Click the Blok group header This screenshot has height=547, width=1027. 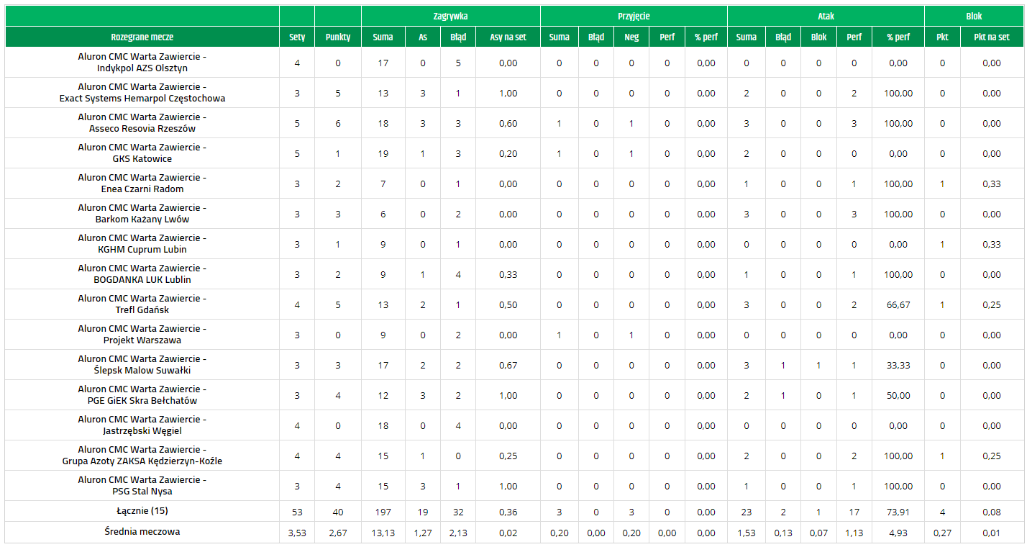pyautogui.click(x=974, y=16)
